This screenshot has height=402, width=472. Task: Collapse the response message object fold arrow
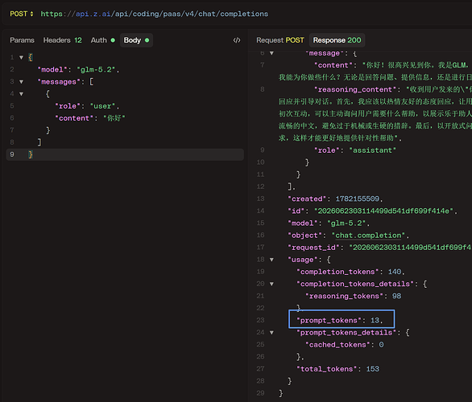pyautogui.click(x=271, y=53)
